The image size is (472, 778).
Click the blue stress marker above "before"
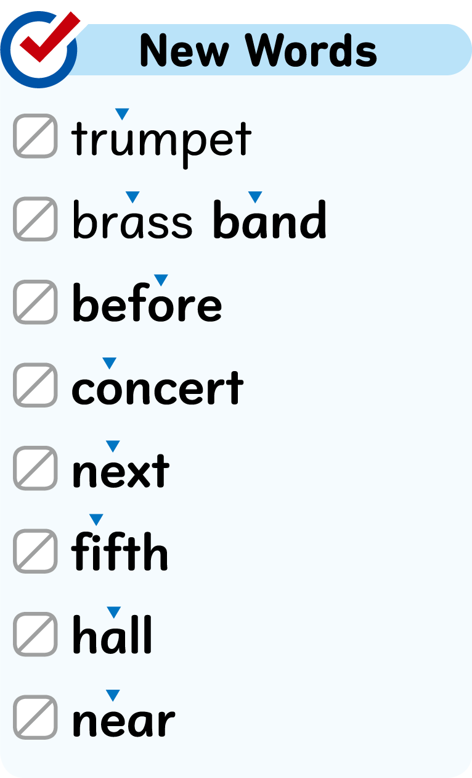point(161,280)
